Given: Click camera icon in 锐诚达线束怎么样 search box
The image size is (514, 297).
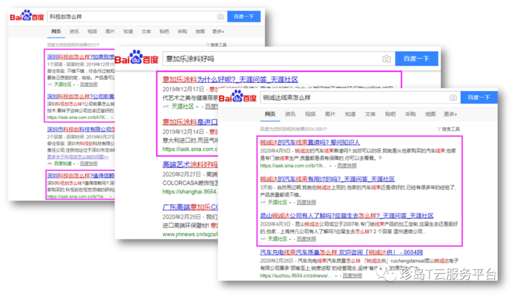Looking at the screenshot, I should (x=452, y=97).
